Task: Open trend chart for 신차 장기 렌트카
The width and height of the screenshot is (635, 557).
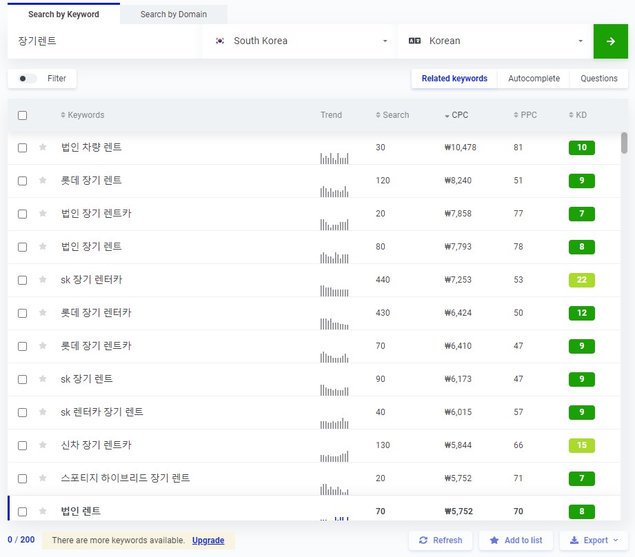Action: [x=334, y=456]
